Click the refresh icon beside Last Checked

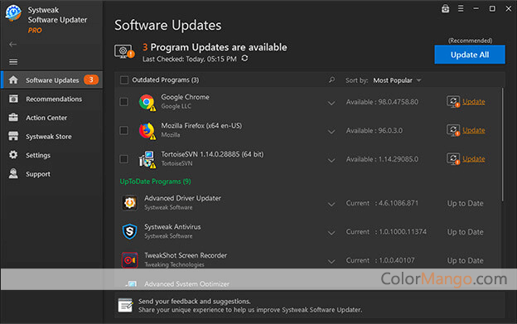point(244,58)
